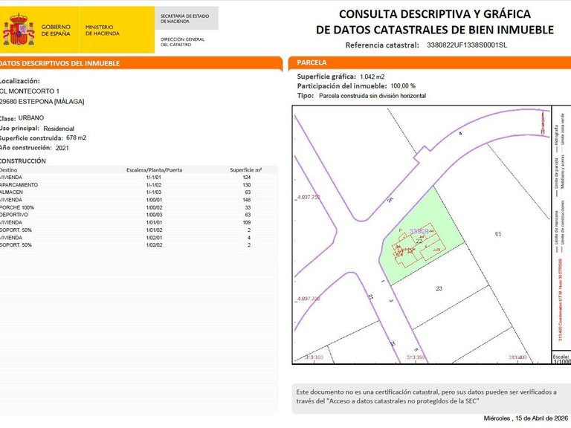The image size is (571, 428).
Task: Select SOPORT. 50% in the 1/01/02 row
Action: pyautogui.click(x=16, y=230)
